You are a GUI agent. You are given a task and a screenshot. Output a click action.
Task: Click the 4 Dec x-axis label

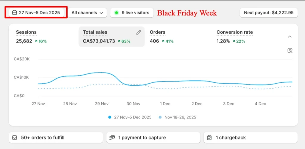coord(260,104)
